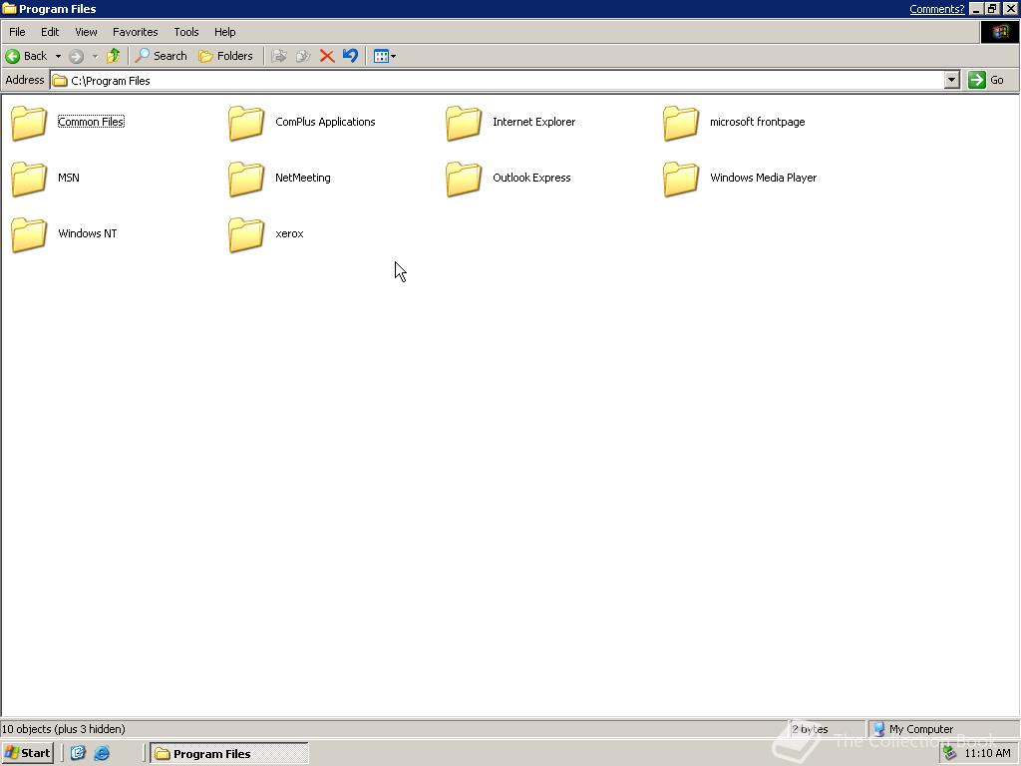Click the 11:10 AM clock

click(x=987, y=754)
